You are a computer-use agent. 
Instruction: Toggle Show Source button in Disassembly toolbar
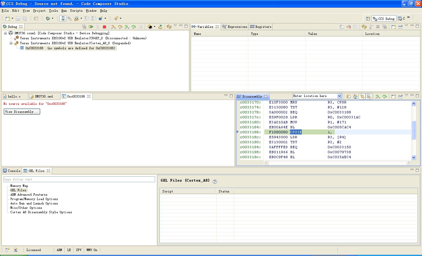[x=369, y=96]
